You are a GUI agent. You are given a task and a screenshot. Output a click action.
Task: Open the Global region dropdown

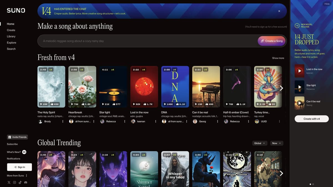(260, 143)
